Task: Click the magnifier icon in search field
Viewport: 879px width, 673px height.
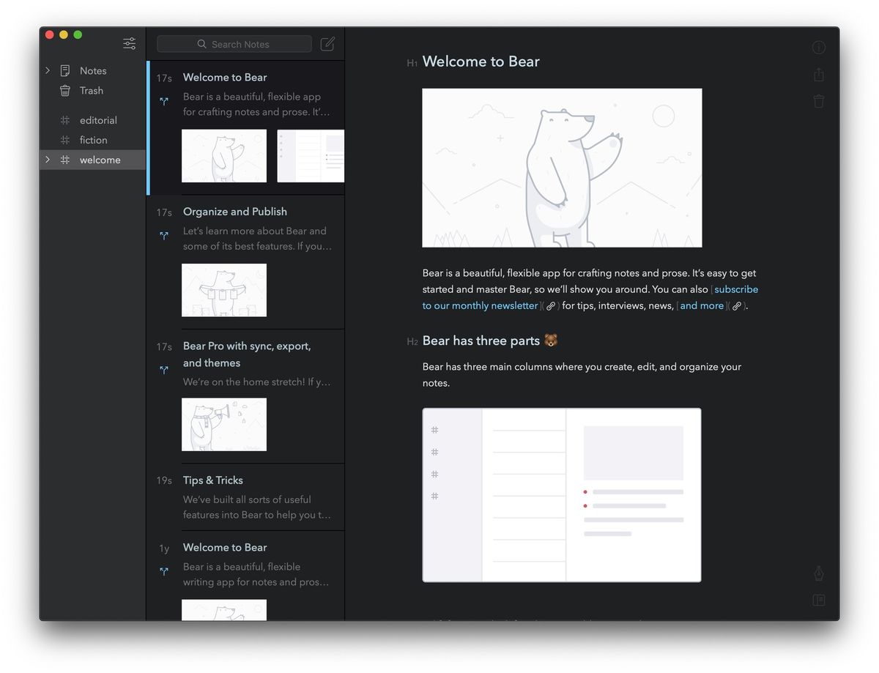Action: tap(202, 44)
